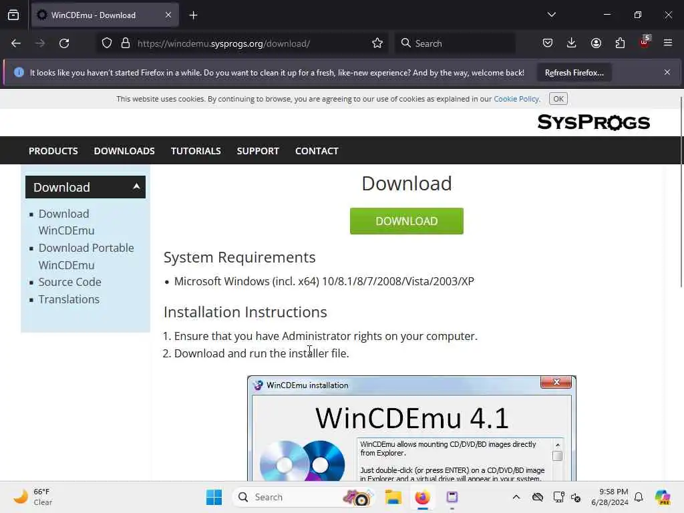Screen dimensions: 684x513
Task: View site security padlock info
Action: point(126,43)
